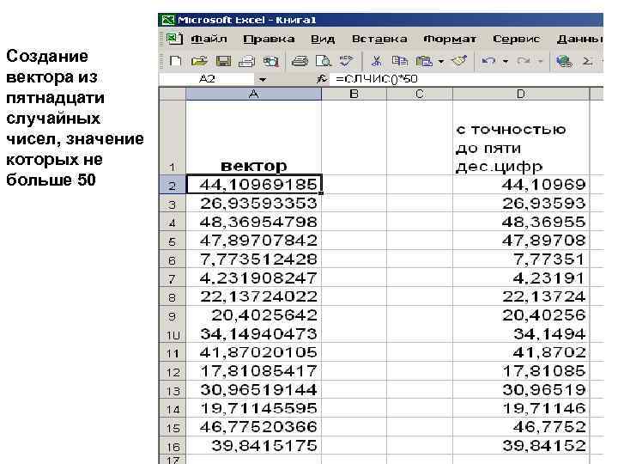The width and height of the screenshot is (618, 464).
Task: Select row 5 header
Action: (173, 241)
